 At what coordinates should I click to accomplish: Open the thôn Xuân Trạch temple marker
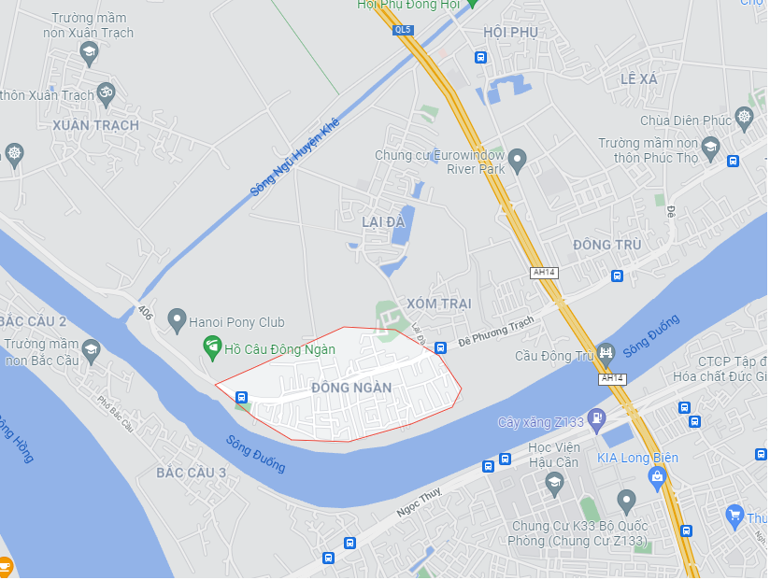[107, 94]
